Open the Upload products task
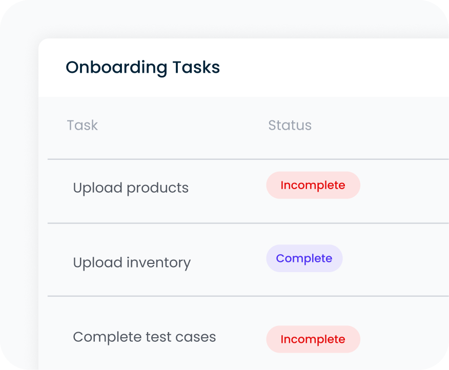This screenshot has width=449, height=370. click(131, 188)
